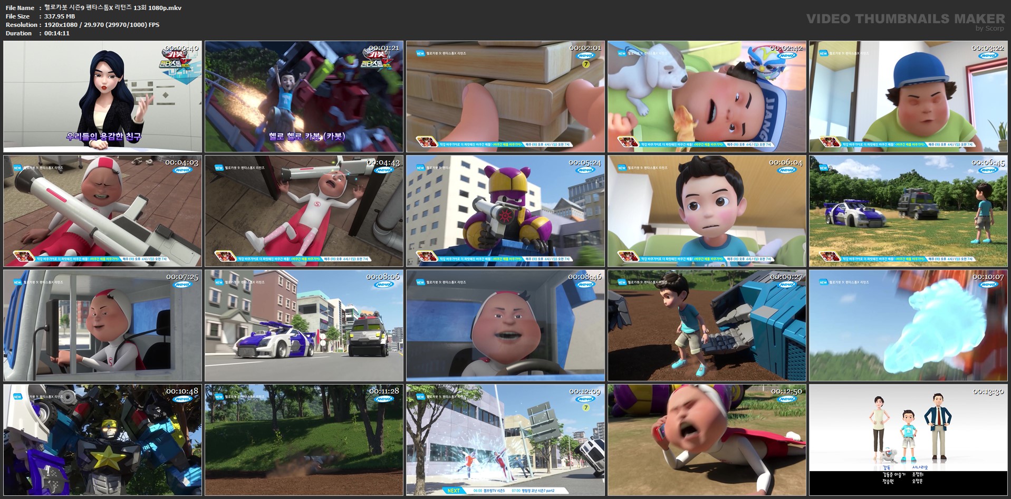This screenshot has height=499, width=1011.
Task: Open the thumbnail at 00:04:03
Action: [x=103, y=211]
